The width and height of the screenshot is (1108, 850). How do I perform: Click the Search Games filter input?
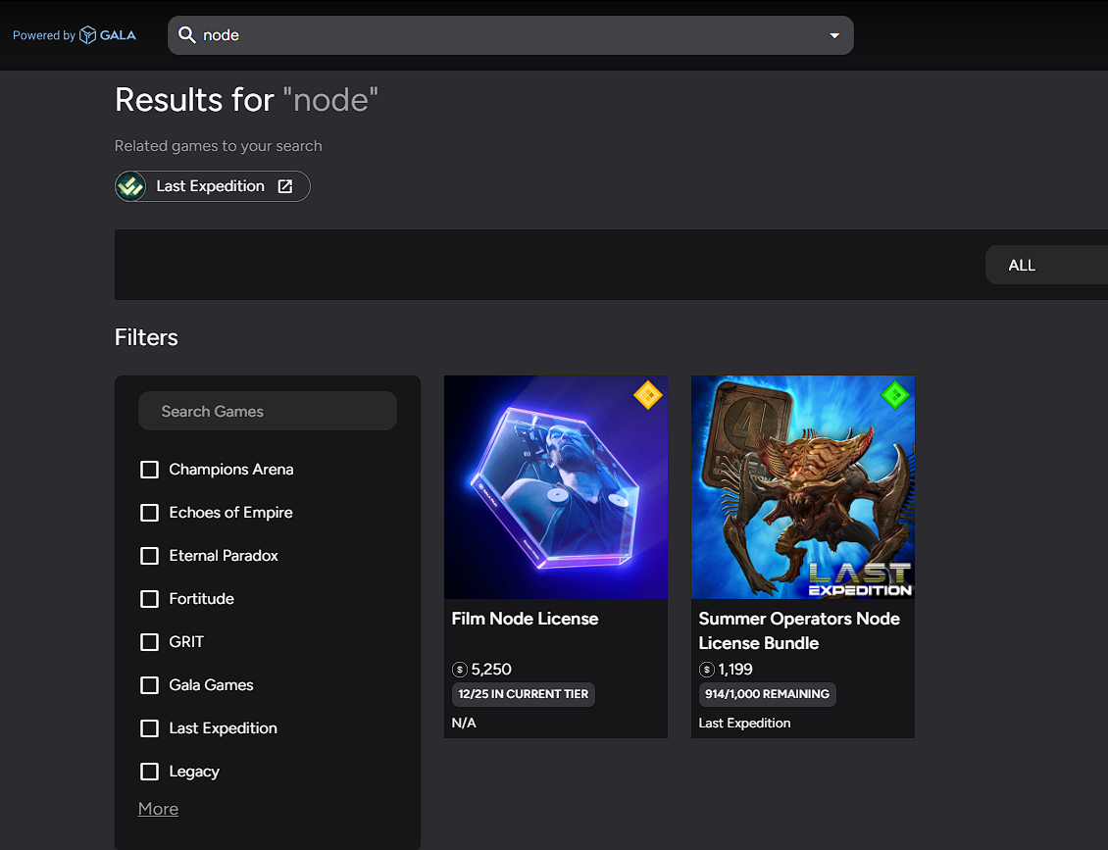pos(267,411)
